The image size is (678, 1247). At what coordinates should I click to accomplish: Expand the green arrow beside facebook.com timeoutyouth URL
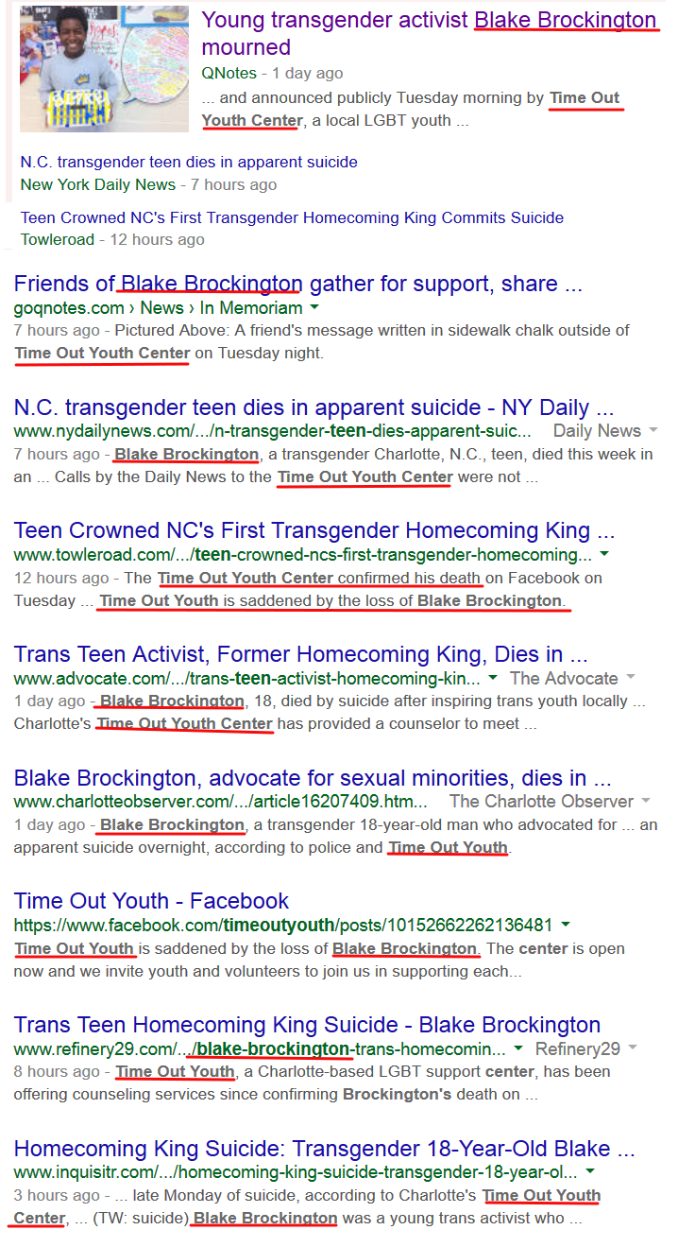[565, 924]
